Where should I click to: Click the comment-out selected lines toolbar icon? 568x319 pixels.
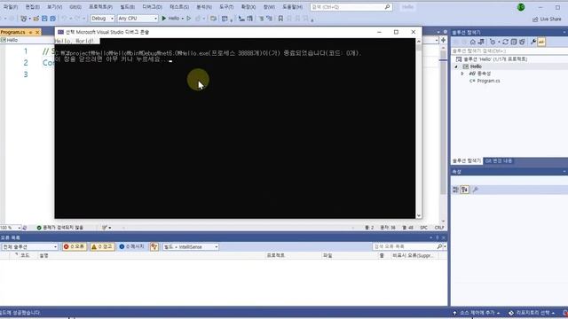261,18
